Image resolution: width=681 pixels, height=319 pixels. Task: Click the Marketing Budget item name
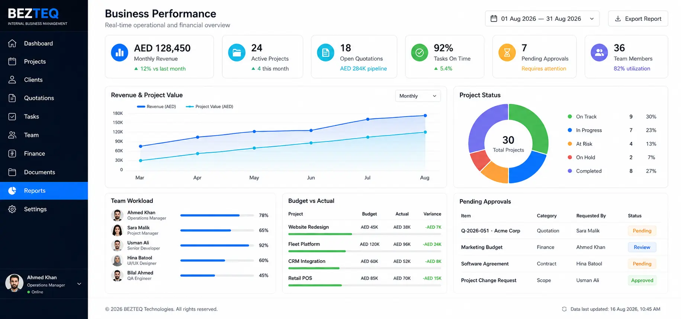(x=482, y=247)
